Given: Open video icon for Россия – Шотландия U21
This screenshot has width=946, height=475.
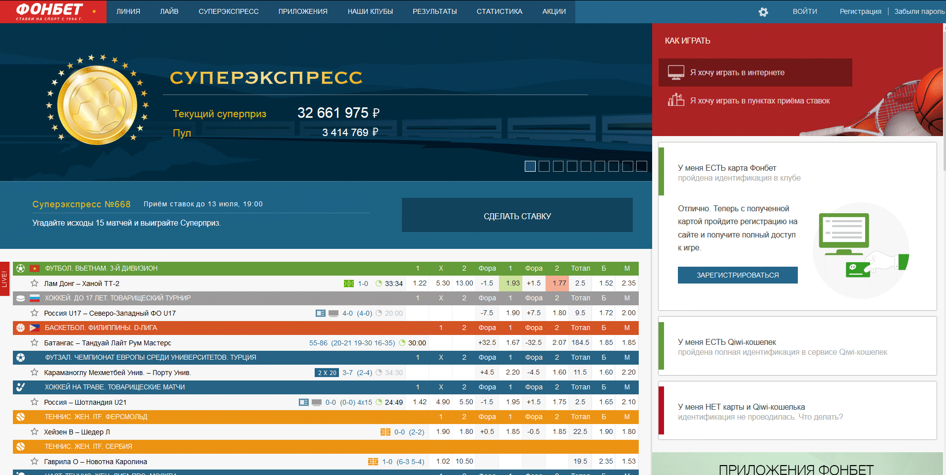Looking at the screenshot, I should click(x=317, y=402).
